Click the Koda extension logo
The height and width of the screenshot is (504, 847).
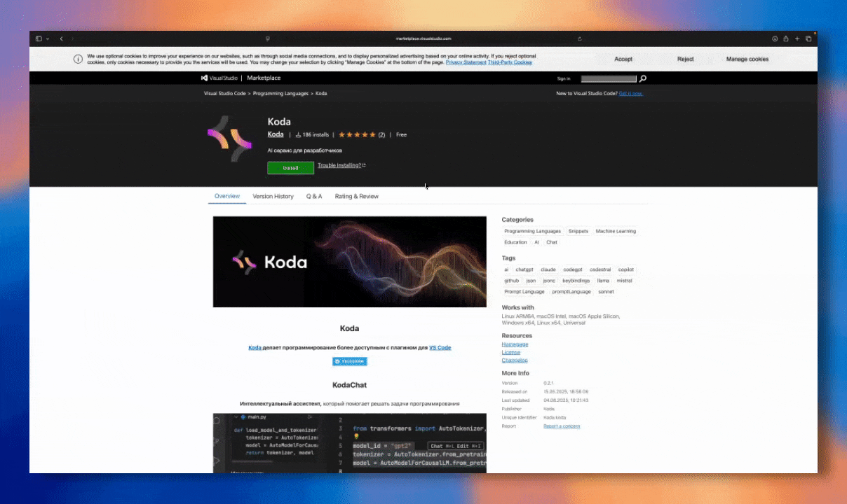click(x=229, y=139)
